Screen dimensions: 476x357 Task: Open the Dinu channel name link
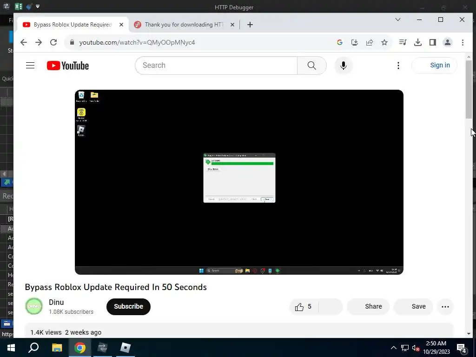tap(56, 302)
